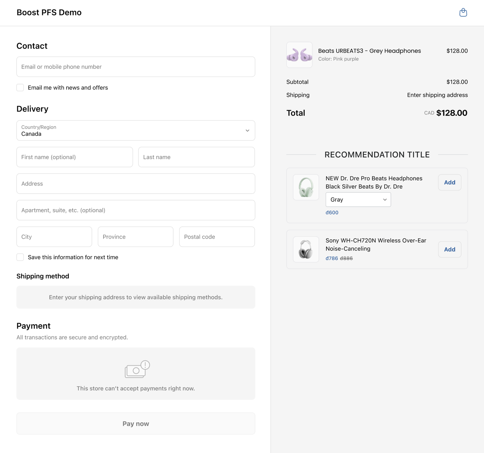Viewport: 484px width, 453px height.
Task: Click the đ786 sale price of Sony headphones
Action: click(x=332, y=258)
